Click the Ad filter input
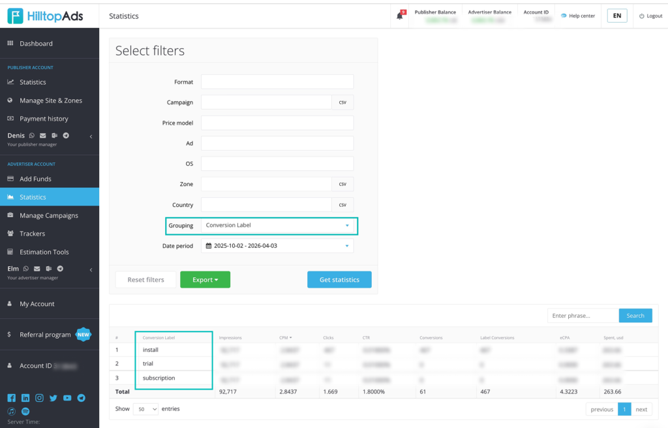Screen dimensions: 668x428 277,144
